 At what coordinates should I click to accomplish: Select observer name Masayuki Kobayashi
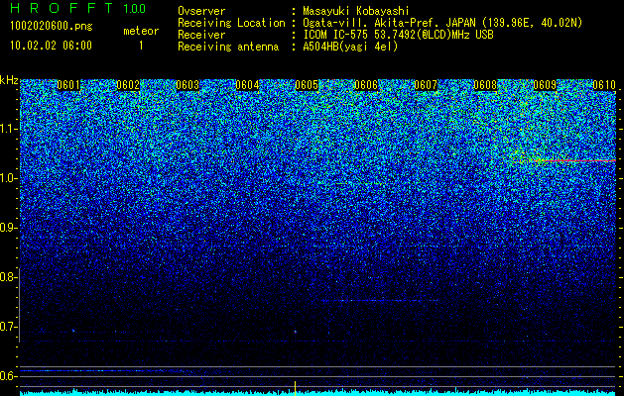[x=356, y=11]
